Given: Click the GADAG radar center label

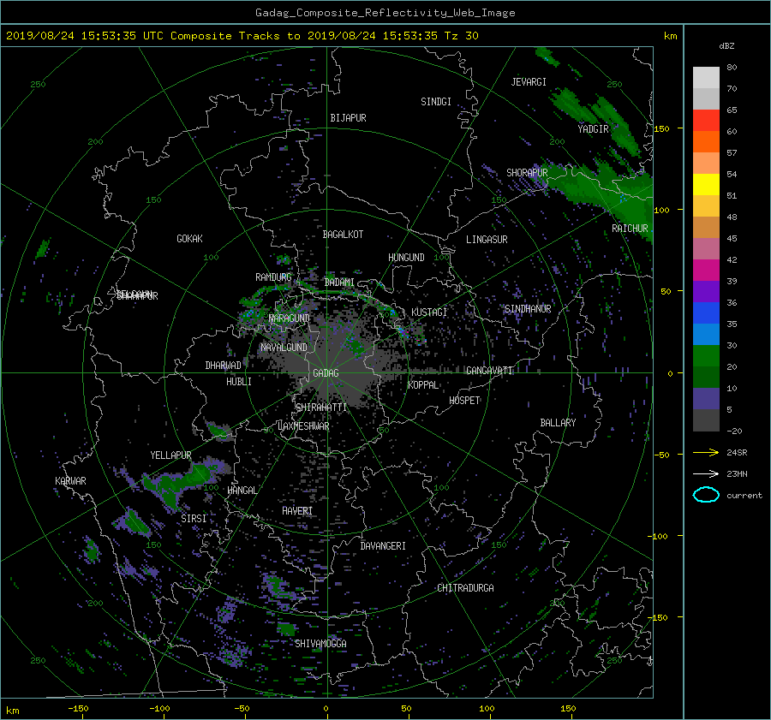Looking at the screenshot, I should [326, 373].
